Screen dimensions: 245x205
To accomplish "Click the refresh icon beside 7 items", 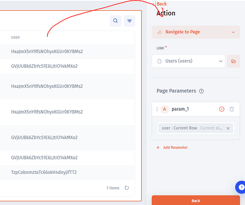I will click(127, 188).
